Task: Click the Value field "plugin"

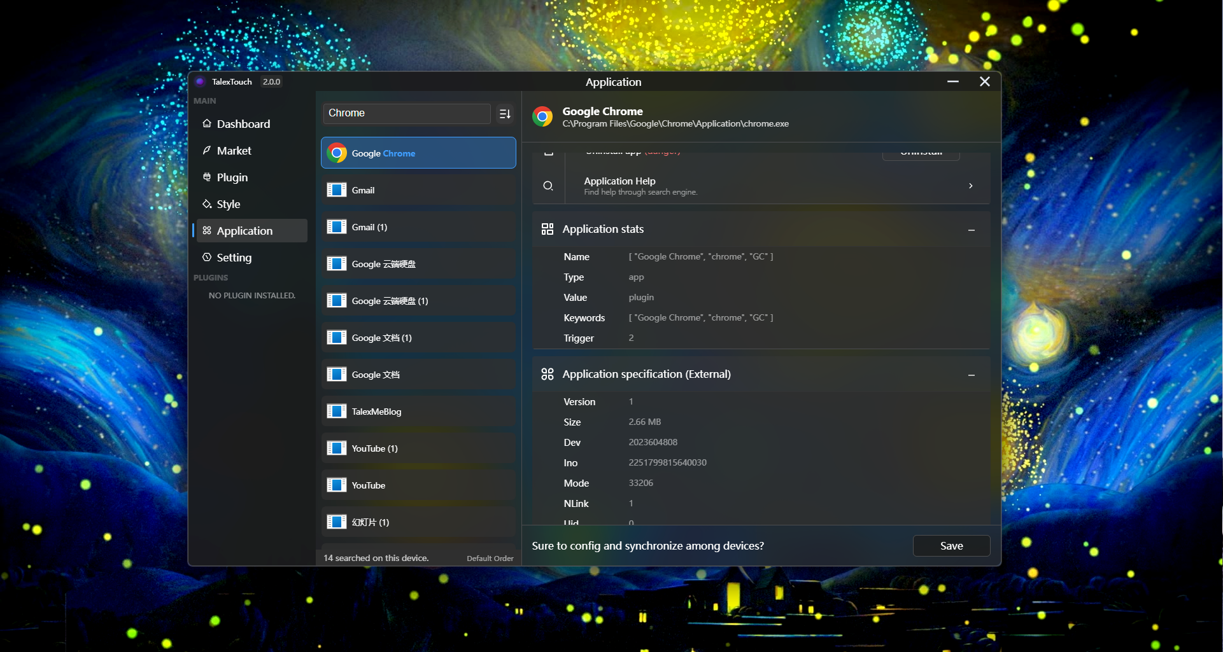Action: point(641,298)
